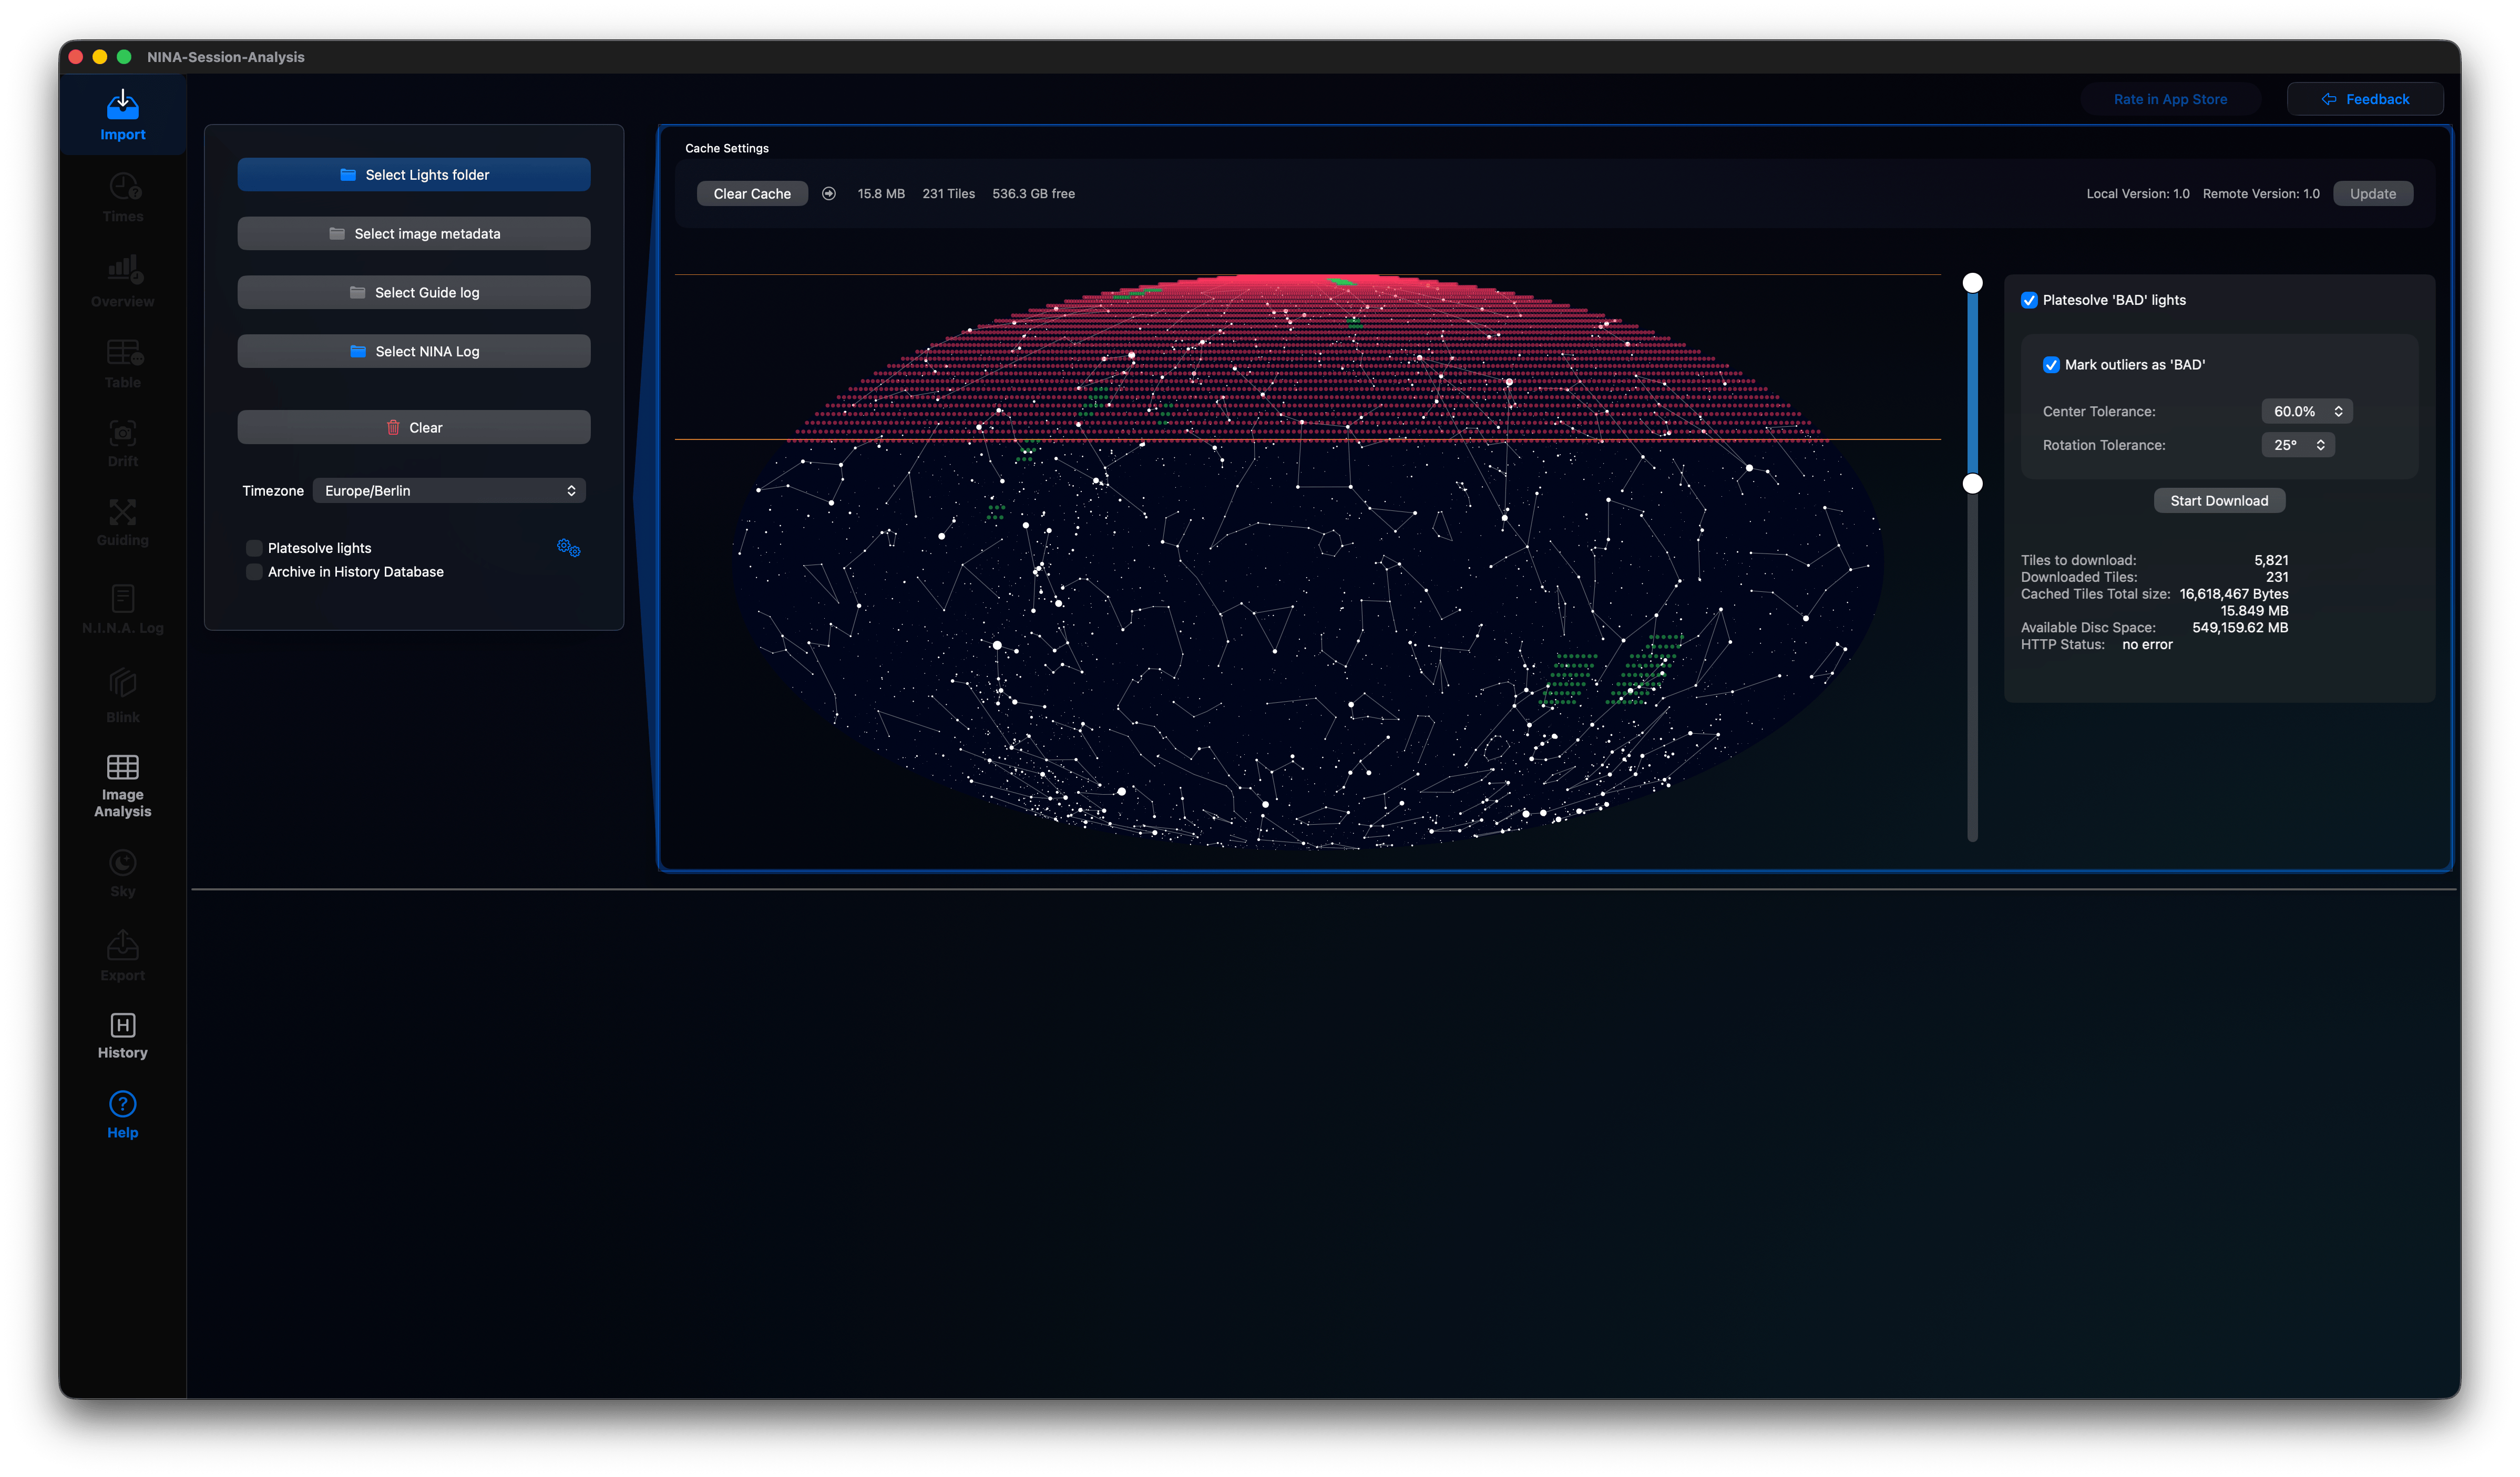Open the Sky sidebar icon
Image resolution: width=2520 pixels, height=1477 pixels.
tap(123, 863)
